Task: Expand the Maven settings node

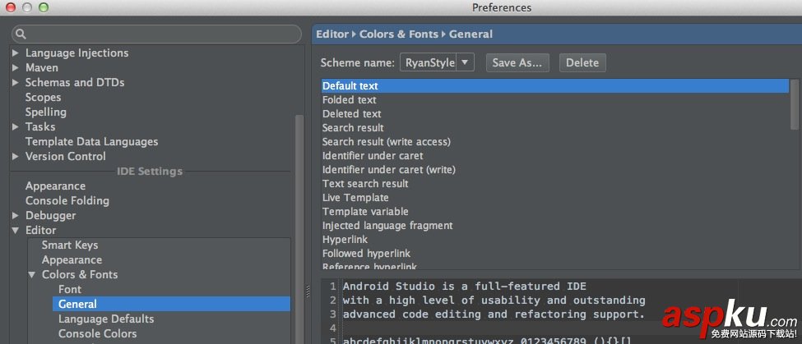Action: click(16, 68)
